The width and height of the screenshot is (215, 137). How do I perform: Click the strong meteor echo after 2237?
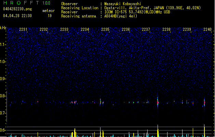point(158,102)
